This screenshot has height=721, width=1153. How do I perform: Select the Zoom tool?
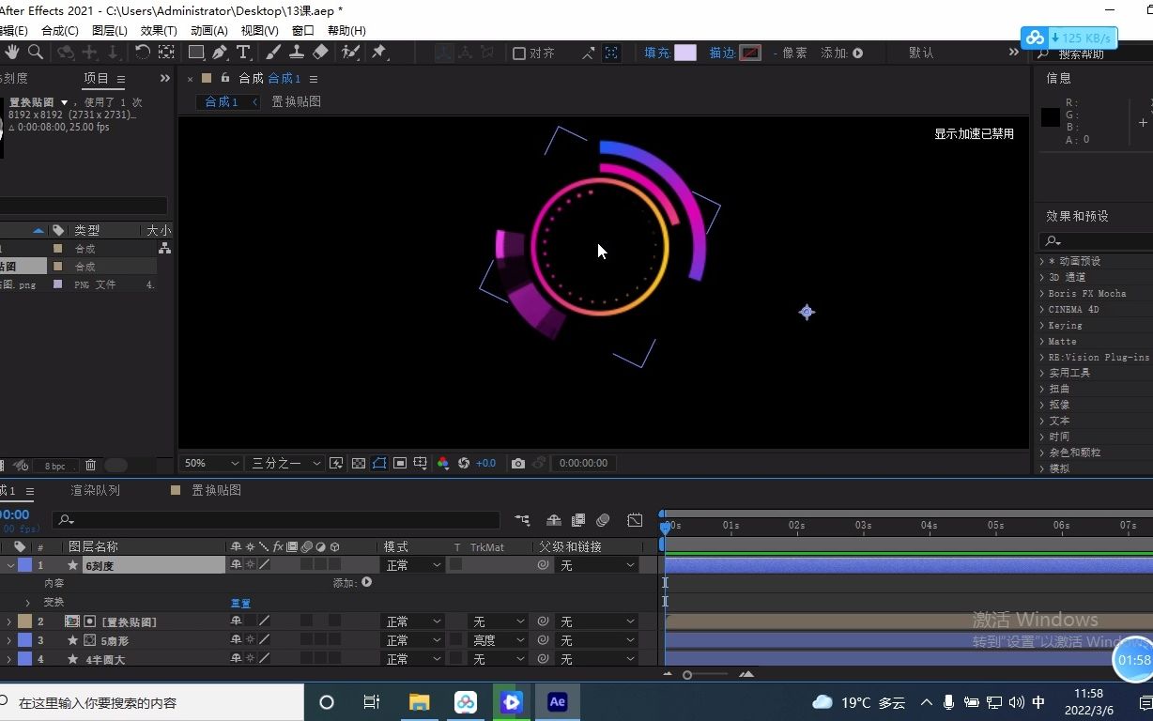pos(35,53)
